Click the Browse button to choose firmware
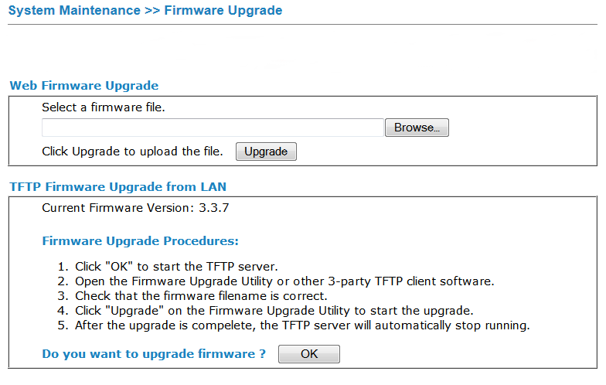 [417, 128]
